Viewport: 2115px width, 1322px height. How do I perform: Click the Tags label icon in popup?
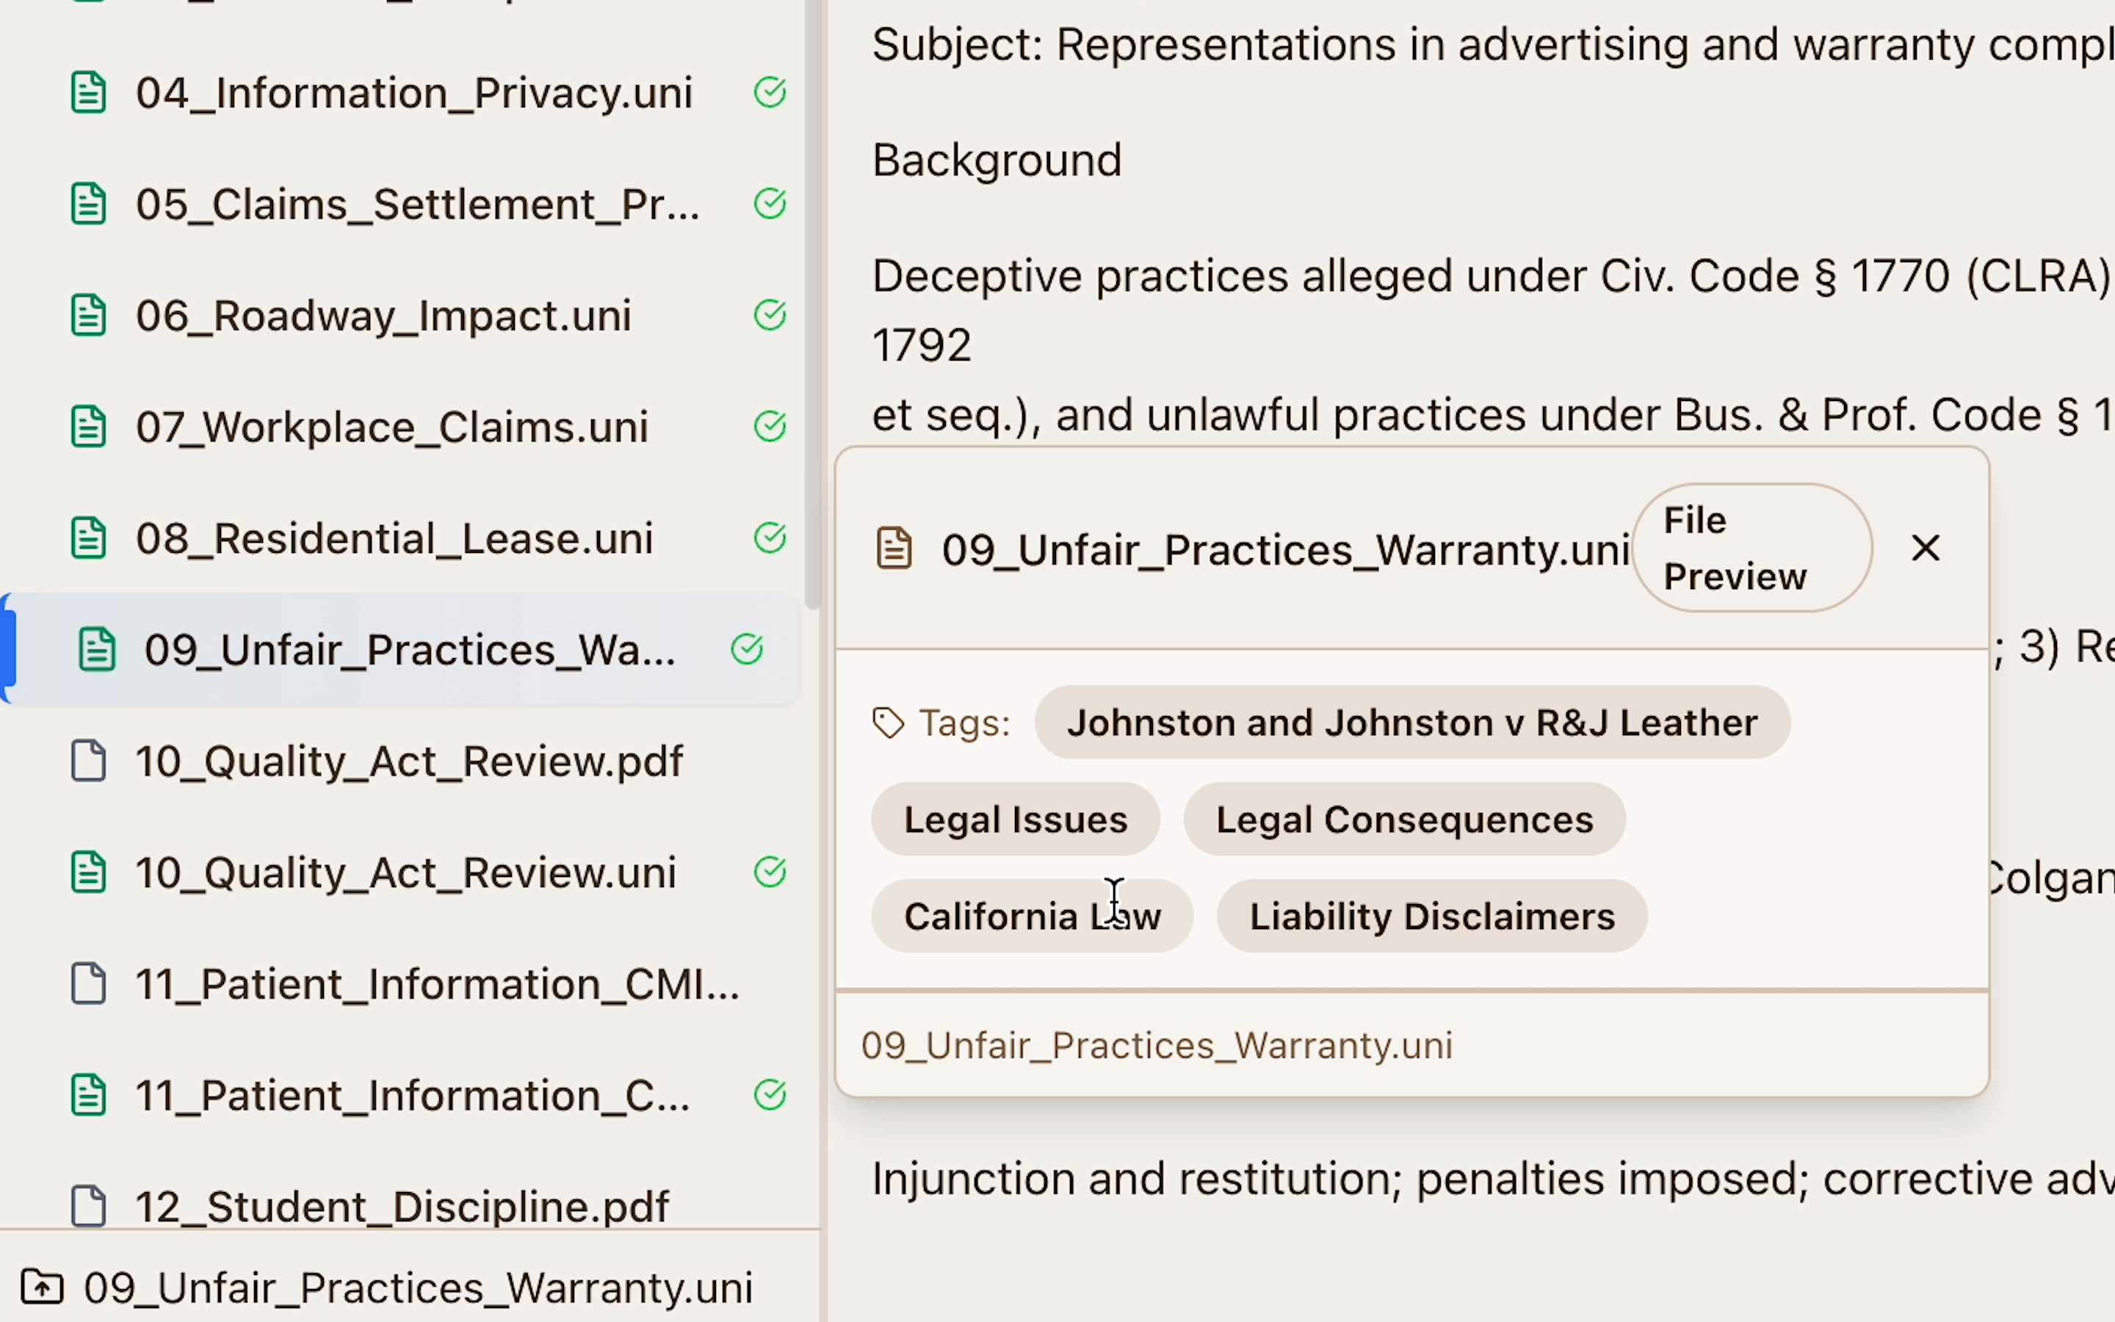coord(888,723)
